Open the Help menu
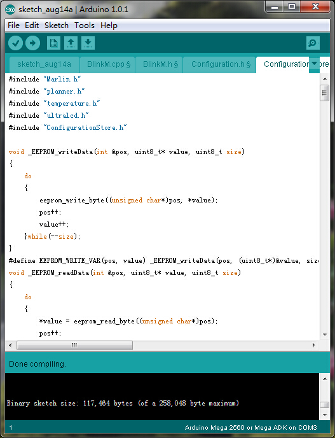 click(109, 25)
